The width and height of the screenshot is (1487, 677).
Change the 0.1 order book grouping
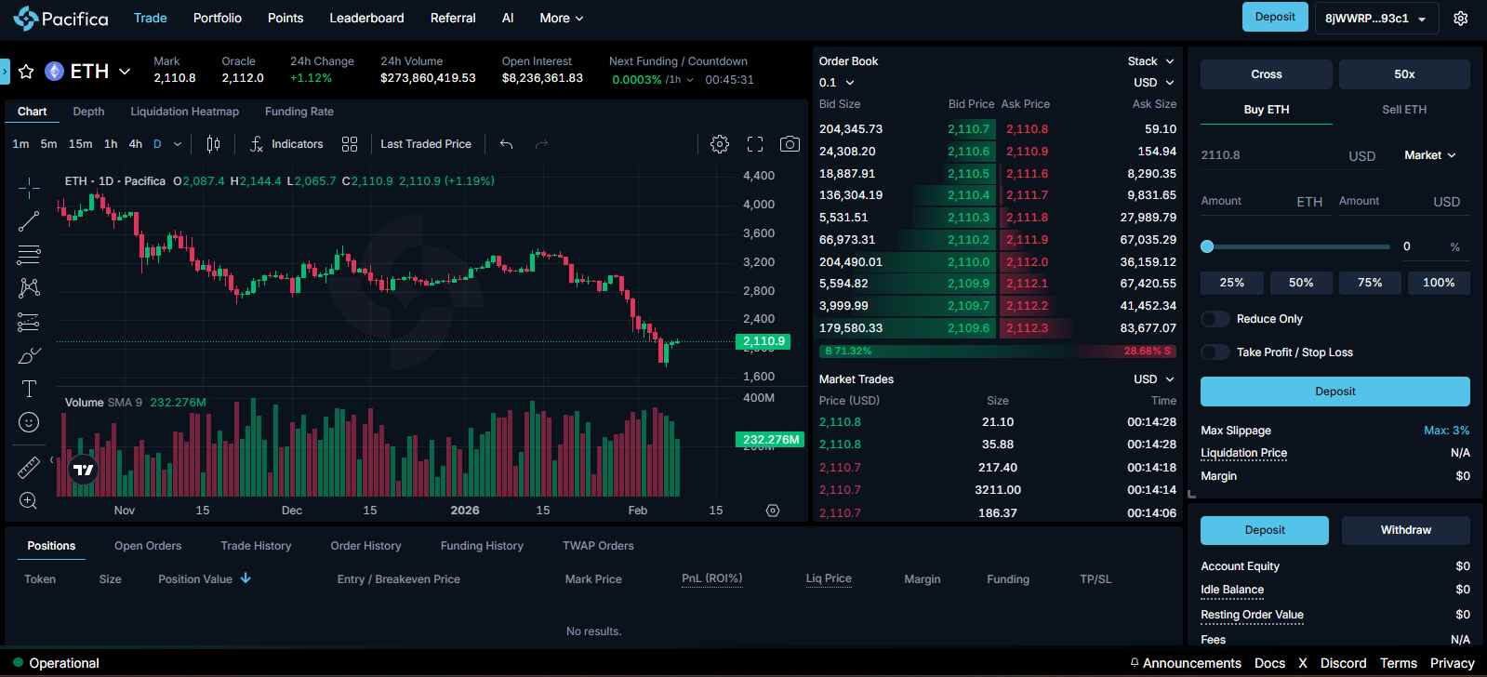[836, 83]
